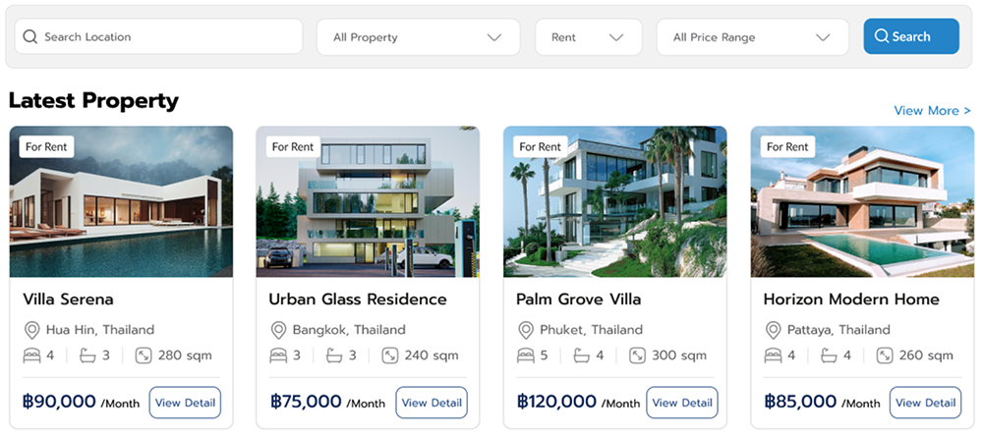Click the bed icon on Horizon Modern Home card
This screenshot has width=983, height=436.
point(772,355)
